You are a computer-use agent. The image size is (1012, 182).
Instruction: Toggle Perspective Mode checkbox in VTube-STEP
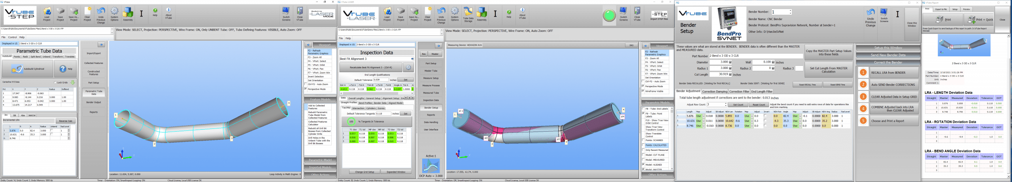(306, 89)
